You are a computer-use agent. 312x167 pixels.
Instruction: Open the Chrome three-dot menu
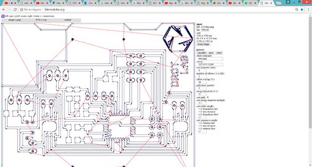tap(308, 9)
